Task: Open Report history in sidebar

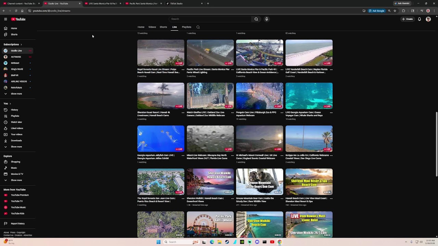Action: pos(17,224)
